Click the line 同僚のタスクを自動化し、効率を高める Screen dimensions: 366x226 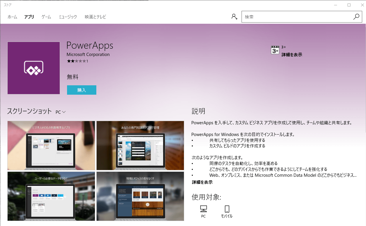[x=243, y=164]
